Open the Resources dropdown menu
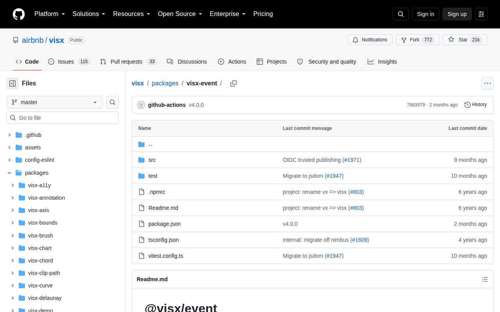Image resolution: width=500 pixels, height=312 pixels. 132,14
